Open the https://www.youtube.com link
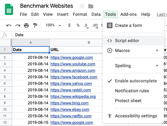 (x=73, y=64)
